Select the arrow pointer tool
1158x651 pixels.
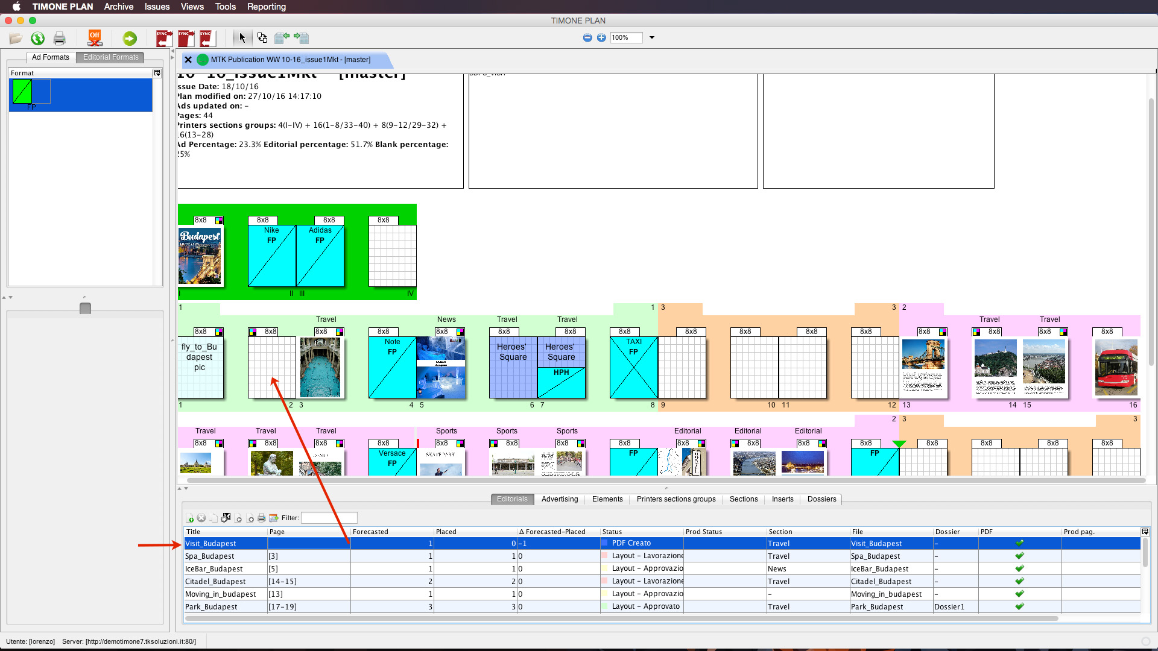pyautogui.click(x=242, y=38)
